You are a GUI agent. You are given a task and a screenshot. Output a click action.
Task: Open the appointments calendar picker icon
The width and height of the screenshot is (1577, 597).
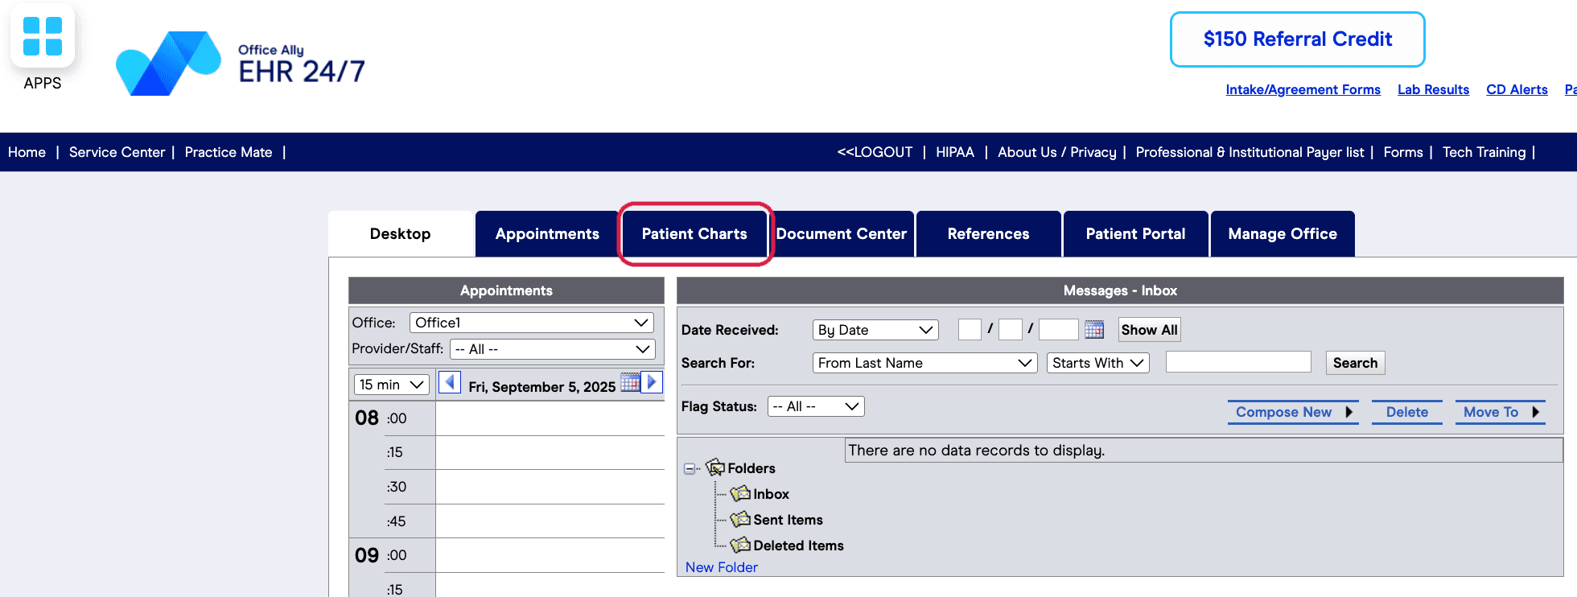tap(630, 382)
